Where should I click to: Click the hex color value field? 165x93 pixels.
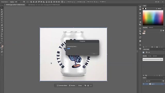(x=160, y=9)
